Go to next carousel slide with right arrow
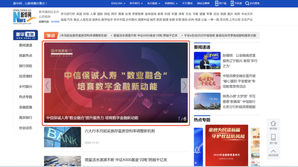 pos(184,85)
